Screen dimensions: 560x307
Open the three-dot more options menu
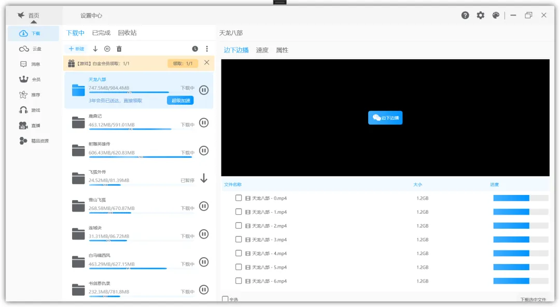coord(207,49)
